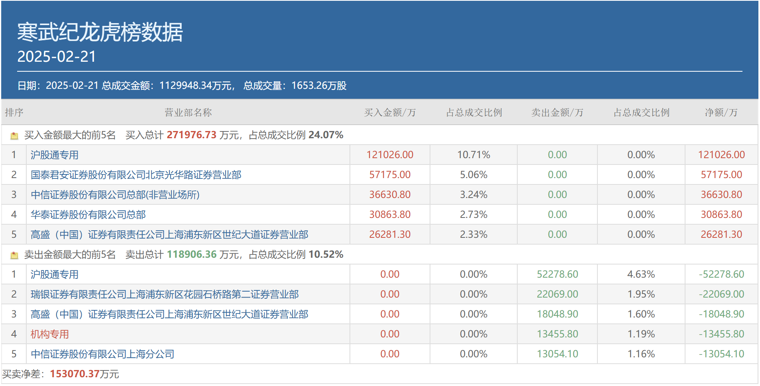Click the sell-side top 5 section icon
The height and width of the screenshot is (386, 760).
(14, 255)
